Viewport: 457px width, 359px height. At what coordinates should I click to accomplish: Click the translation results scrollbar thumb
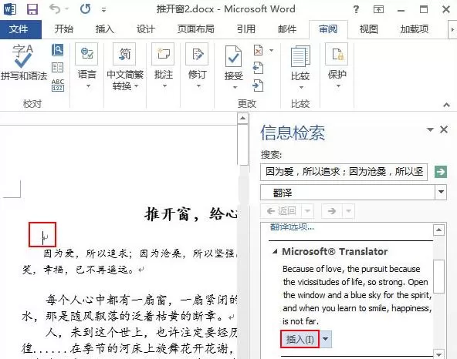[438, 277]
